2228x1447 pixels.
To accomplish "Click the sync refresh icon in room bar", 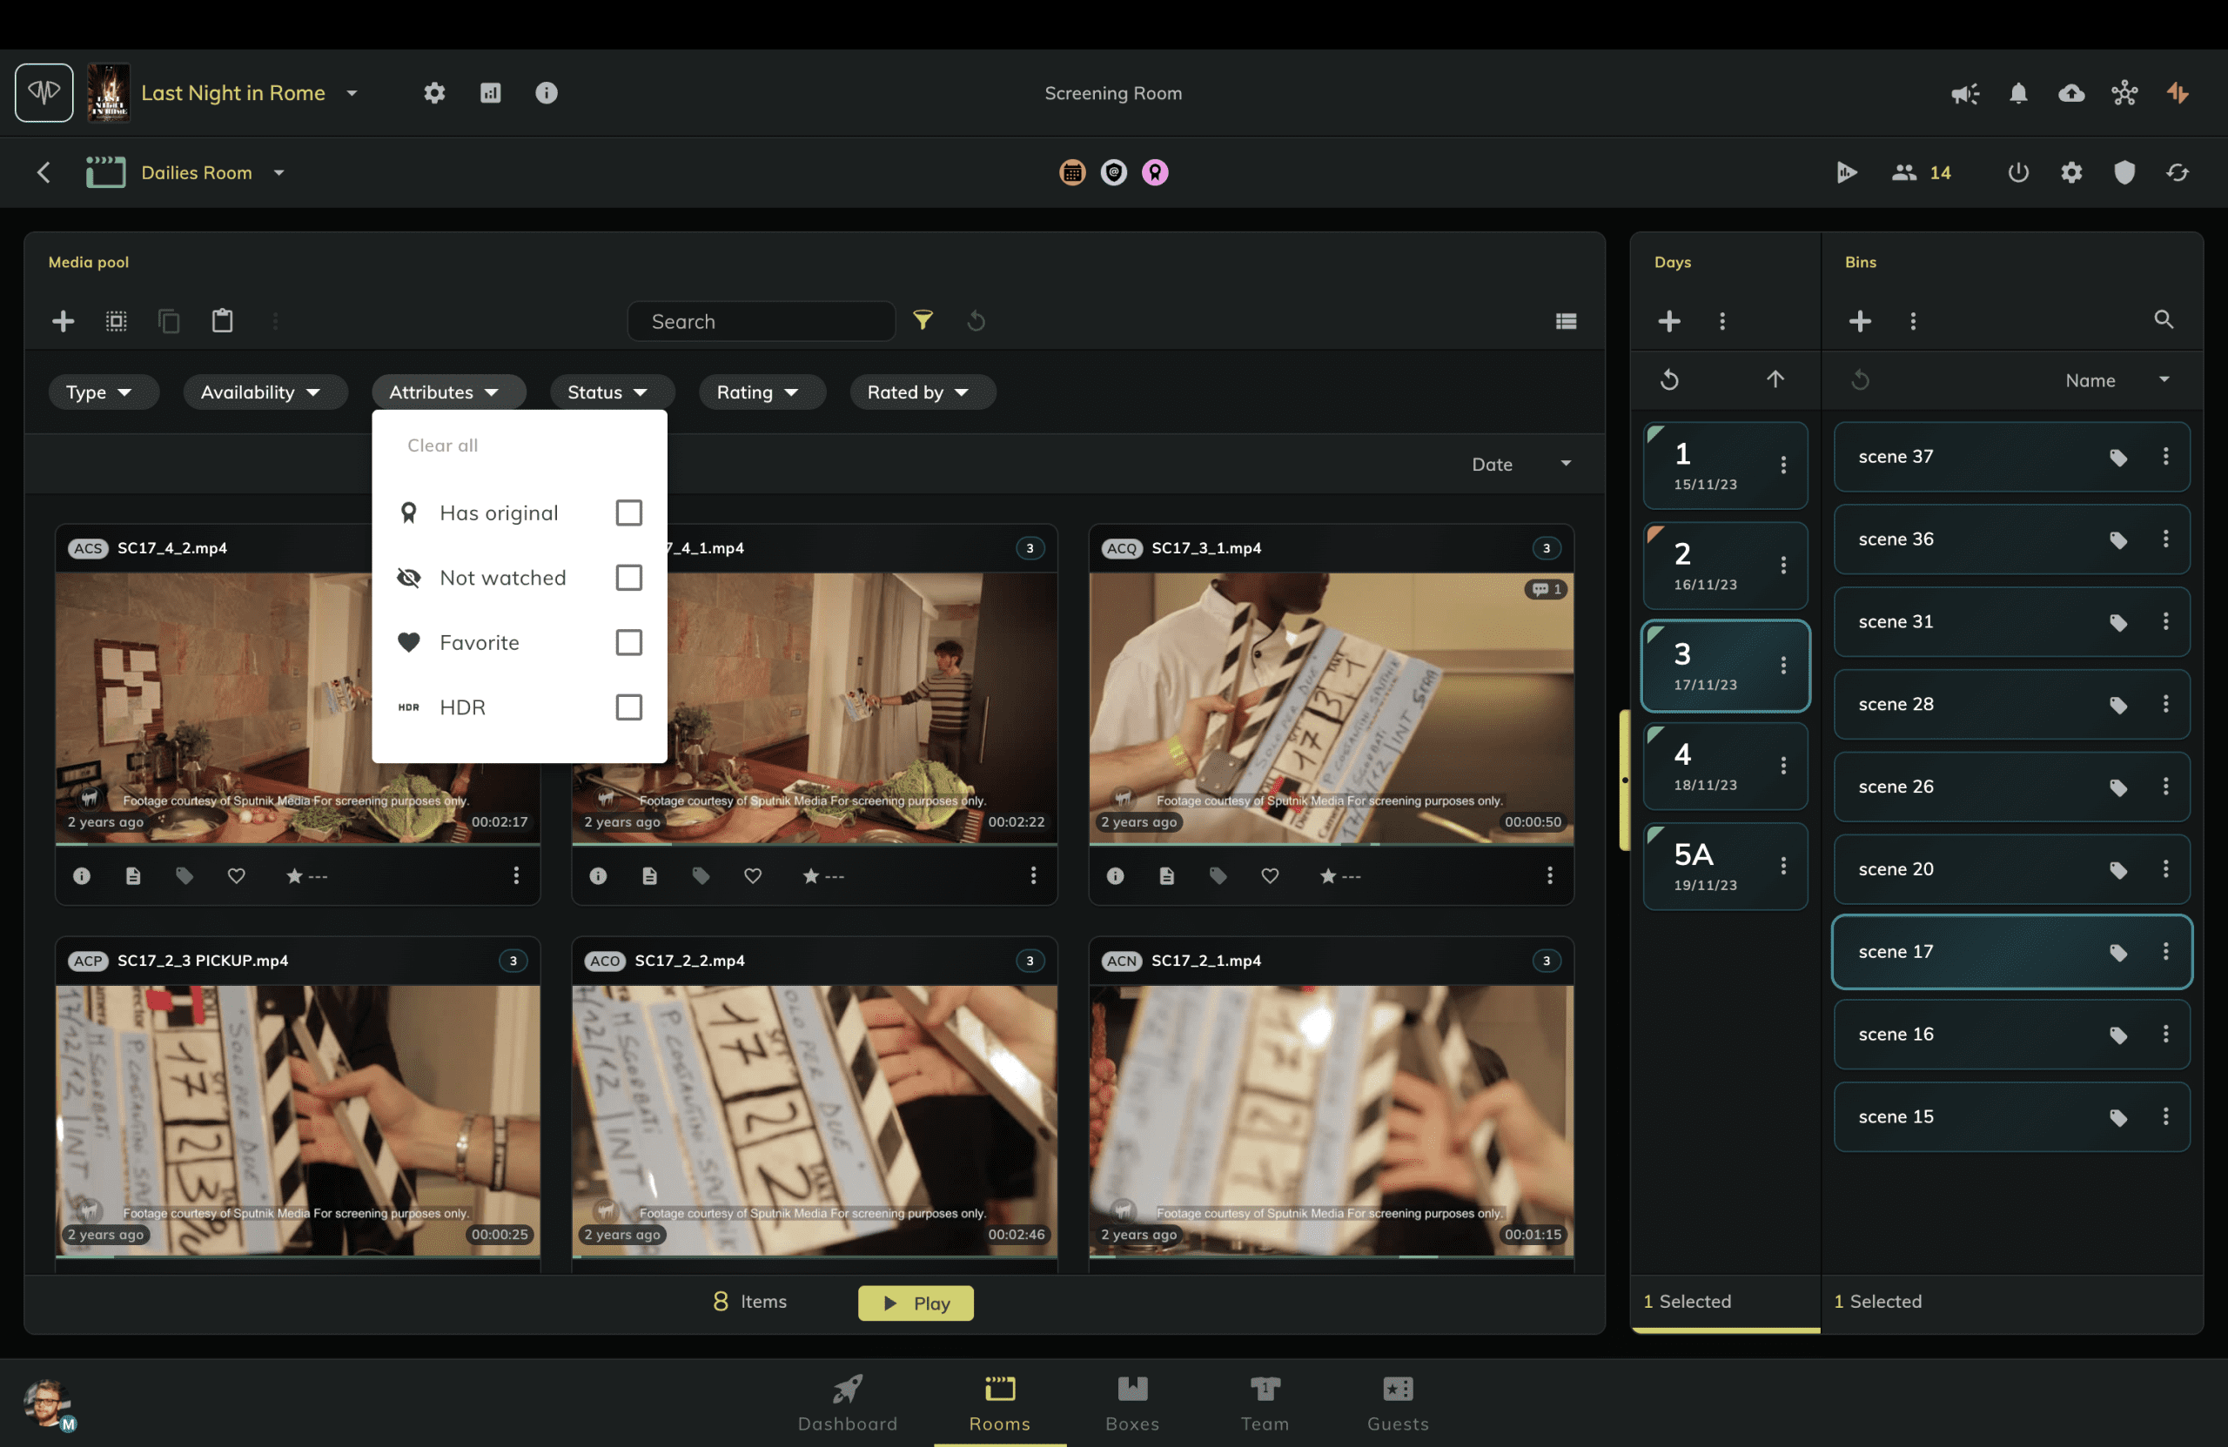I will pyautogui.click(x=2178, y=172).
